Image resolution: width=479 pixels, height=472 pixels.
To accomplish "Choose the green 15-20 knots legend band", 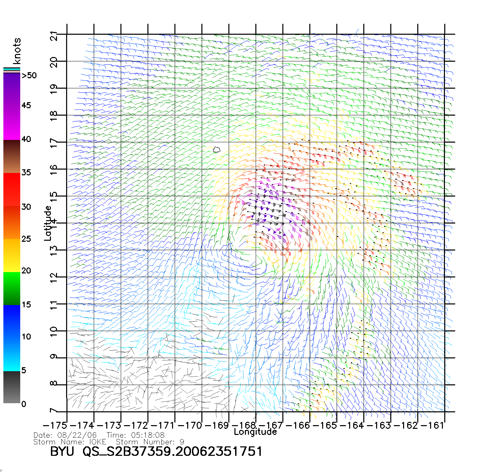I will coord(12,288).
